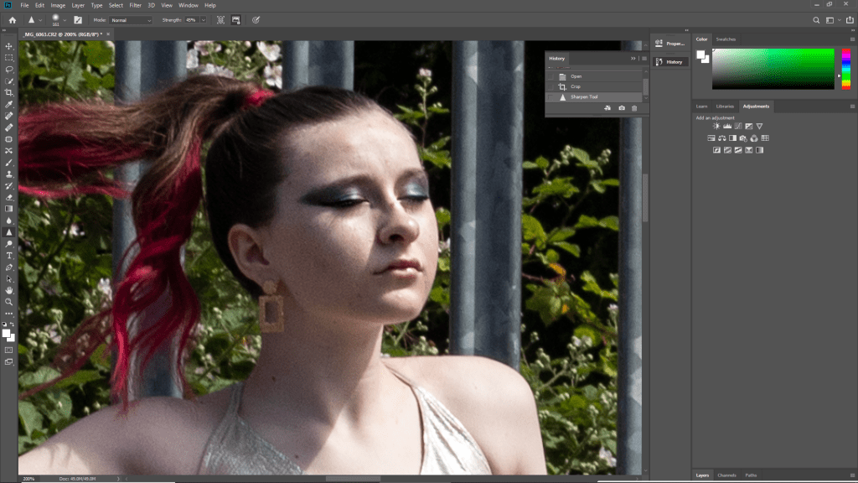Select the Crop tool in toolbar
Image resolution: width=858 pixels, height=483 pixels.
[9, 92]
